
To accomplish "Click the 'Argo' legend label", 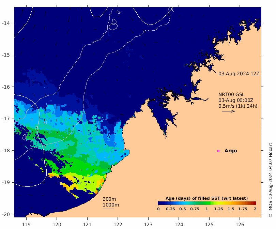I will pyautogui.click(x=231, y=151).
